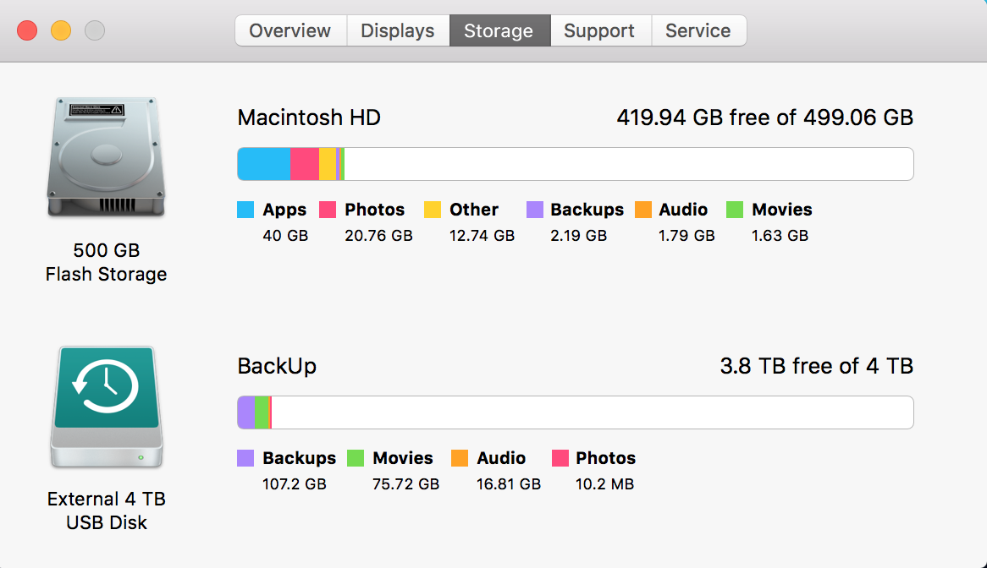Click the yellow Other legend swatch

[x=433, y=210]
